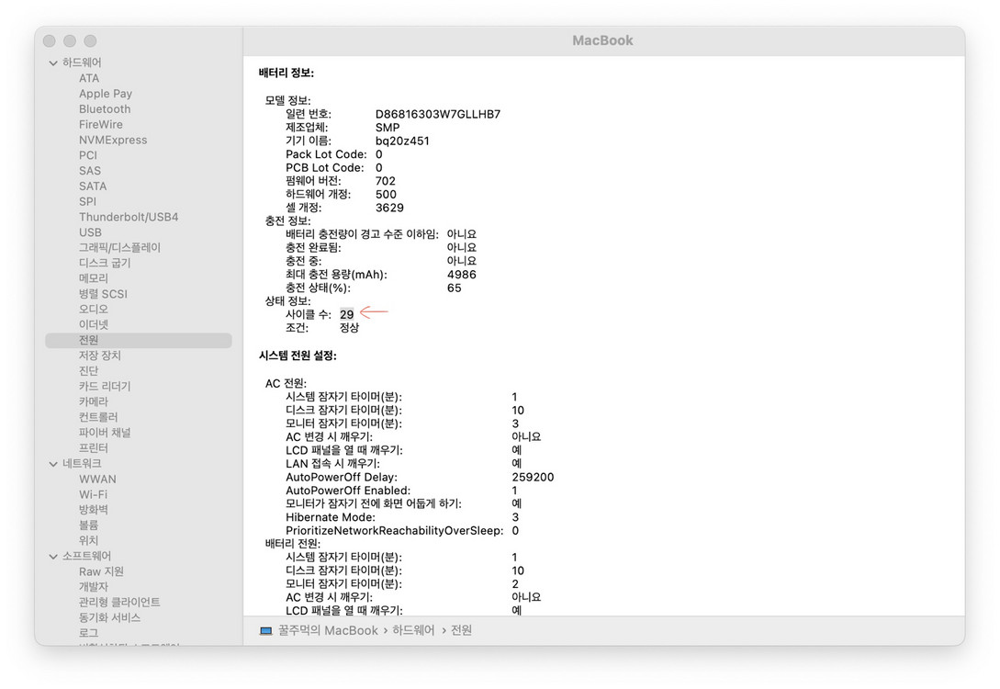The width and height of the screenshot is (1000, 689).
Task: Collapse the 소프트웨어 section in the sidebar
Action: pyautogui.click(x=53, y=556)
